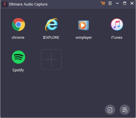Minimize the DRmare Audio Capture window
Screen dimensions: 136x118
117,3
